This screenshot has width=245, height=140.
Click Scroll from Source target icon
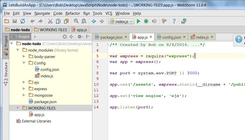pyautogui.click(x=65, y=37)
